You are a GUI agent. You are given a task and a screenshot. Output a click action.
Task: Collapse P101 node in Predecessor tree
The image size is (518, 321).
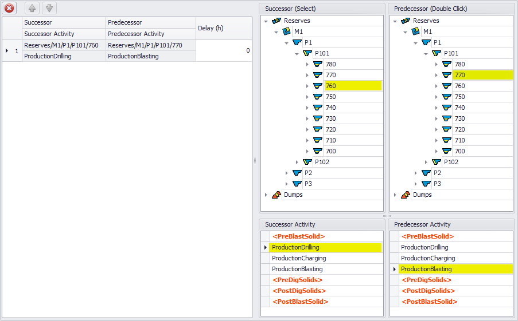pos(426,53)
